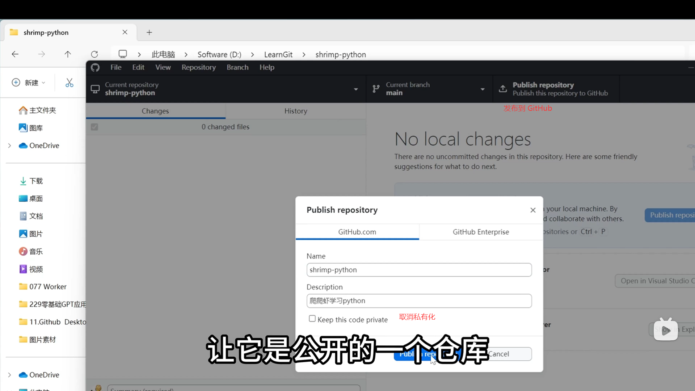The image size is (695, 391).
Task: Expand the OneDrive tree node chevron
Action: pyautogui.click(x=10, y=146)
